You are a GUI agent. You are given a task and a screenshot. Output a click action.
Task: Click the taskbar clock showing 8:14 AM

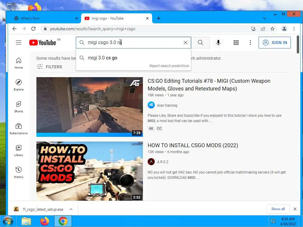pos(288,221)
